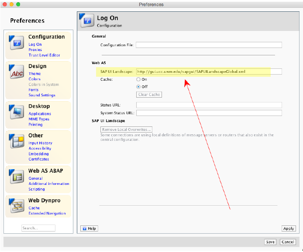
Task: Click the greyed Colors in System entry
Action: [44, 85]
